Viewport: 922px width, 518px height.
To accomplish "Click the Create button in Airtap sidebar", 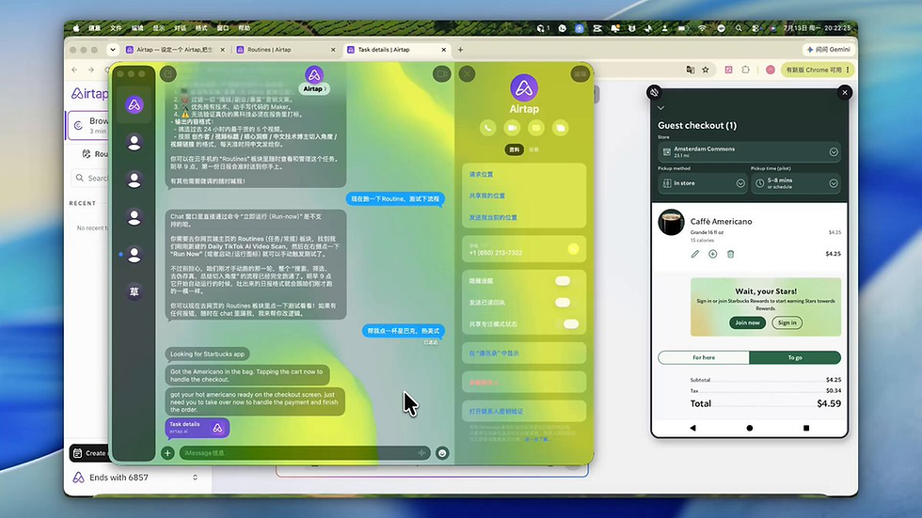I will click(89, 453).
